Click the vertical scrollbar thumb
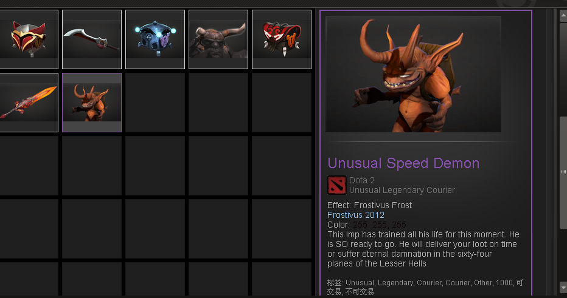This screenshot has width=567, height=298. point(563,172)
